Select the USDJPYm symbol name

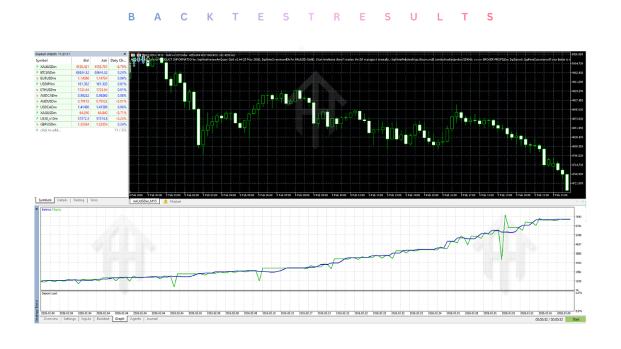point(47,84)
